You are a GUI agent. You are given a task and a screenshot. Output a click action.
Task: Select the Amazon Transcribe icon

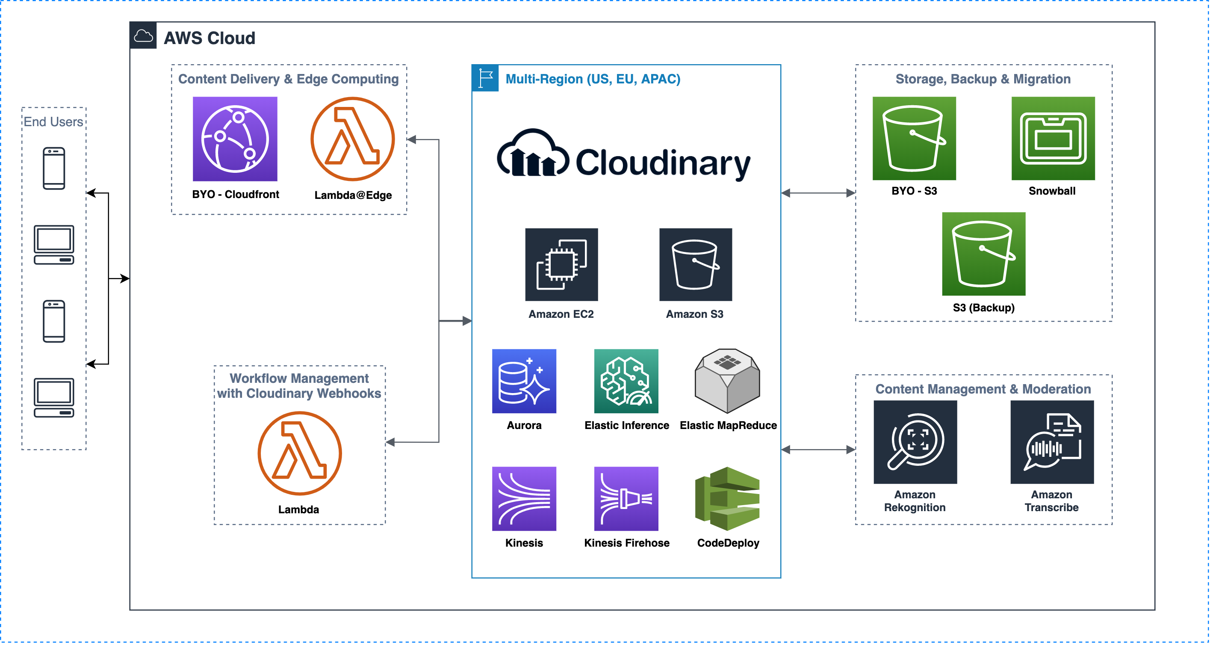pos(1052,442)
